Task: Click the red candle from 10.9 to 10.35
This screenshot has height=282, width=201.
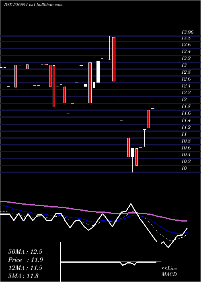Action: (129, 147)
